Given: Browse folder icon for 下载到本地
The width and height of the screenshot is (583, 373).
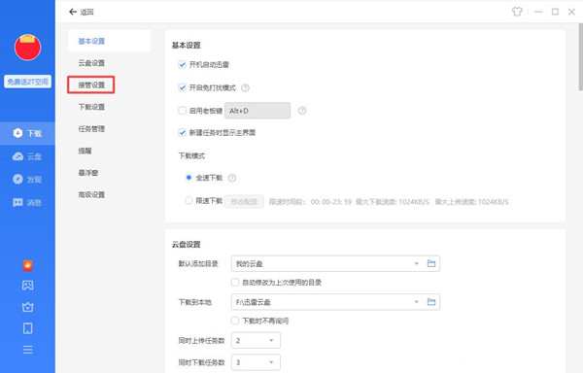Looking at the screenshot, I should tap(431, 302).
